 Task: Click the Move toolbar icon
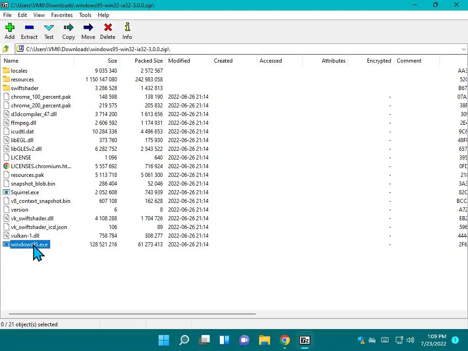88,27
